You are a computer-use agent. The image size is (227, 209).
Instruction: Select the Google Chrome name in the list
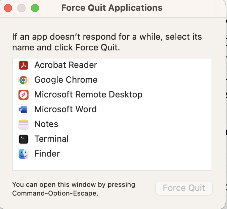tap(66, 80)
